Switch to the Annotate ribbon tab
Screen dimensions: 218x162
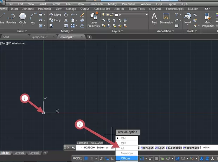coord(28,8)
